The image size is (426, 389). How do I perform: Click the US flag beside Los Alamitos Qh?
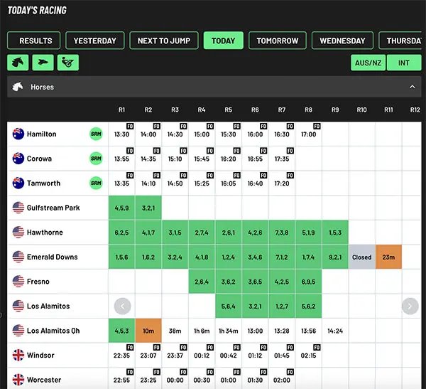[x=18, y=331]
